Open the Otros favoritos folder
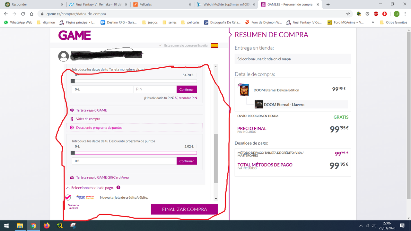The image size is (411, 231). (x=393, y=22)
